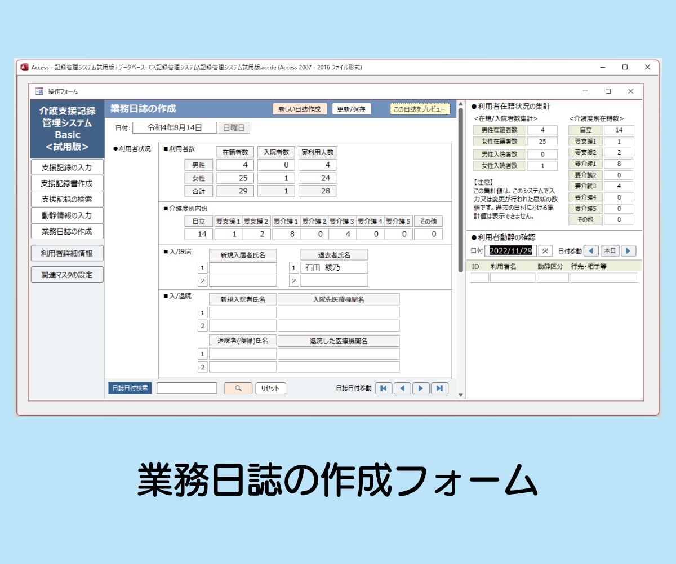The image size is (676, 564).
Task: Click 合計 実利用人数 cell showing 28
Action: 317,191
